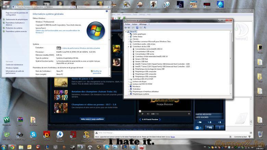This screenshot has height=150, width=267.
Task: Click scan hardware changes icon in Device Manager
Action: click(x=145, y=28)
